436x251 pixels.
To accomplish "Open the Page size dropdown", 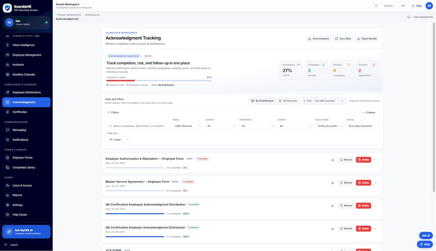I will tap(119, 139).
